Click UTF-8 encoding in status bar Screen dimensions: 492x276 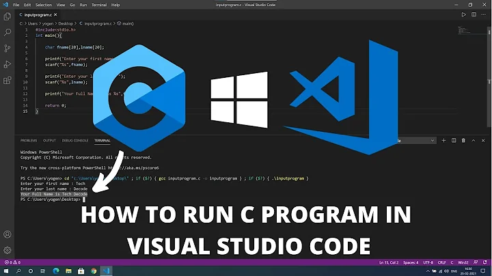428,262
